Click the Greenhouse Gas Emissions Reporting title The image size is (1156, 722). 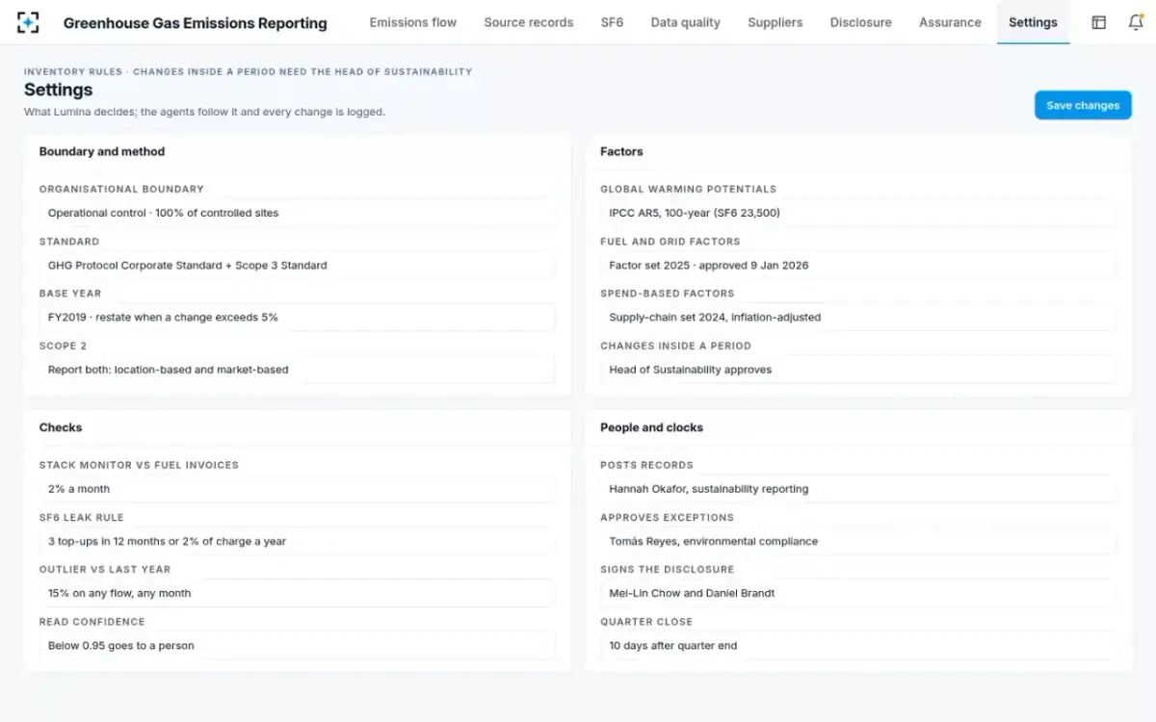pyautogui.click(x=196, y=23)
